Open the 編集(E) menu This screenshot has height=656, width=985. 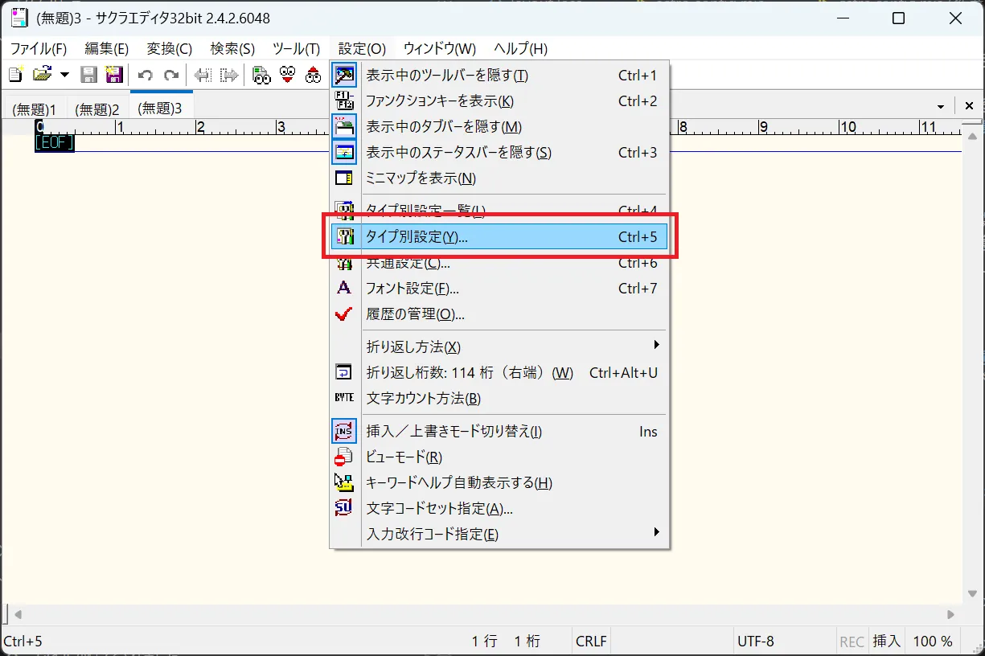point(107,48)
